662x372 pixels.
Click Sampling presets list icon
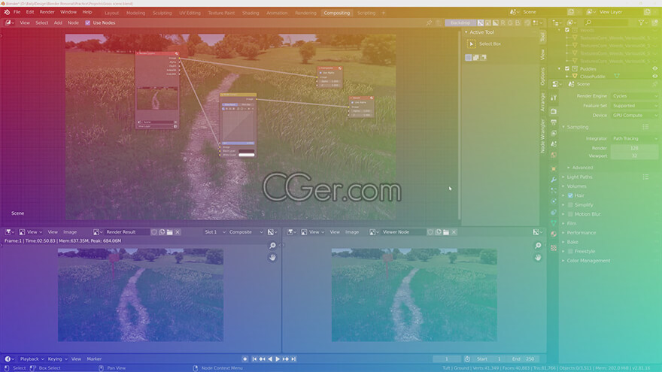pyautogui.click(x=645, y=127)
